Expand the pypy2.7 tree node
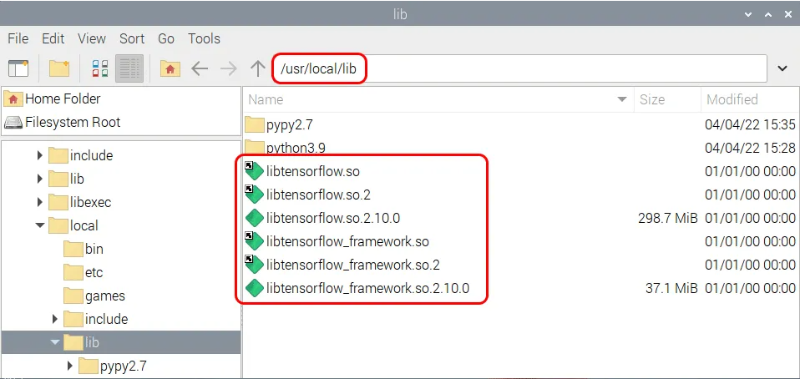This screenshot has width=800, height=379. pos(70,366)
